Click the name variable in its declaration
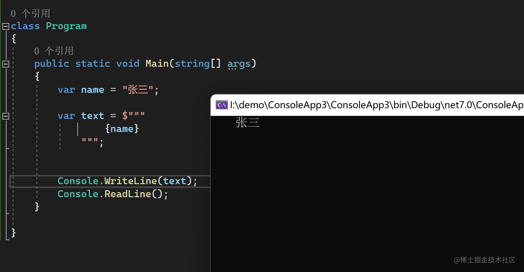 click(x=92, y=90)
